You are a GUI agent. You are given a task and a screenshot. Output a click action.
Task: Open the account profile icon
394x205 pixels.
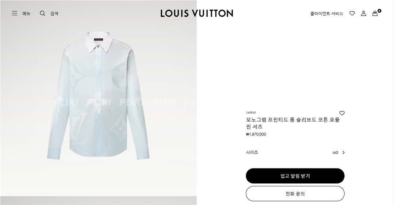[363, 13]
